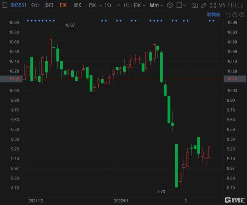Expand the layout dropdown arrow beside square icon
This screenshot has width=247, height=205.
(x=184, y=5)
